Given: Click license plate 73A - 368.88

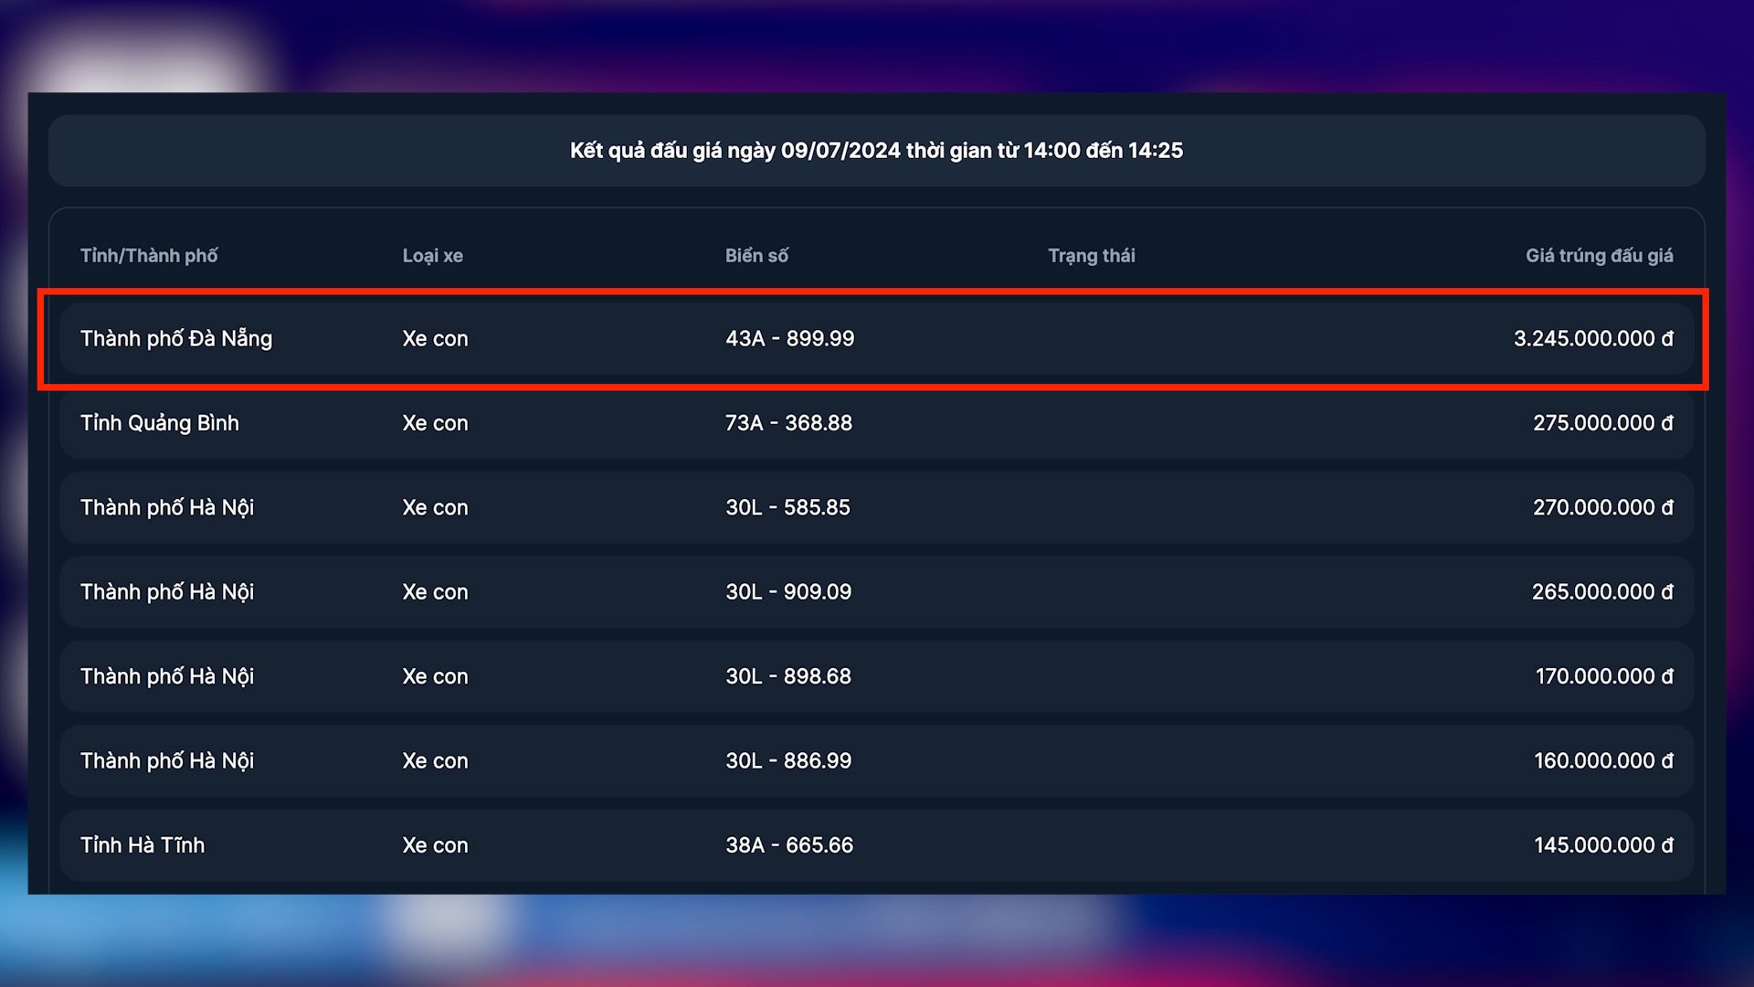Looking at the screenshot, I should (788, 423).
